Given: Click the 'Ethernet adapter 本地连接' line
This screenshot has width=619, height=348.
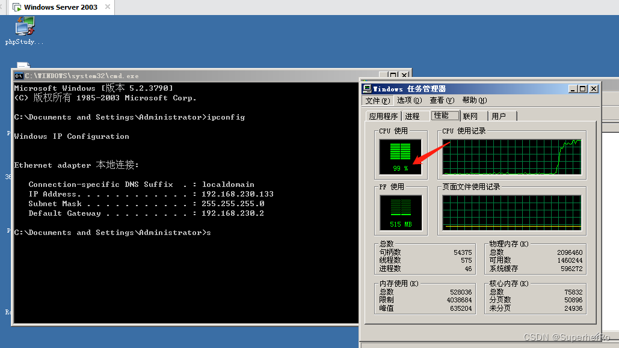Looking at the screenshot, I should click(76, 165).
